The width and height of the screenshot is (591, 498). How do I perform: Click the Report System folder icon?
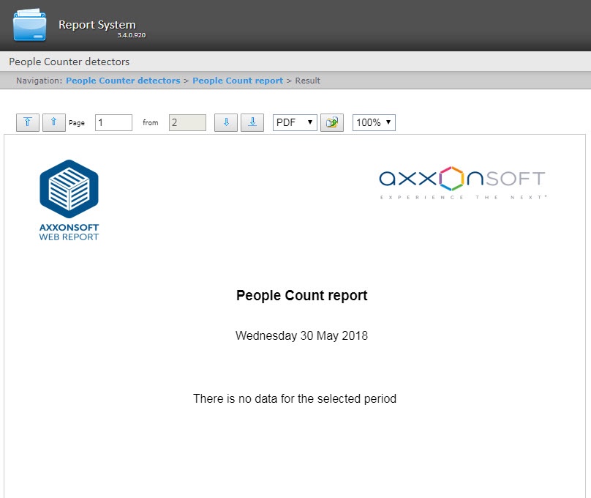point(29,24)
